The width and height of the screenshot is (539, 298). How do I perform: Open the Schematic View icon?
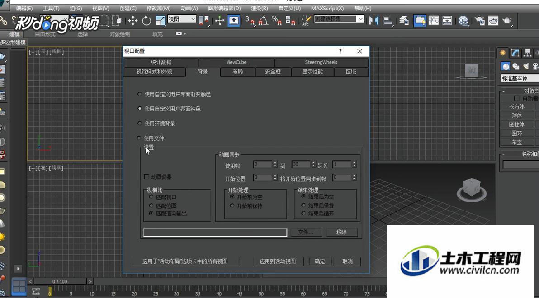pos(447,21)
